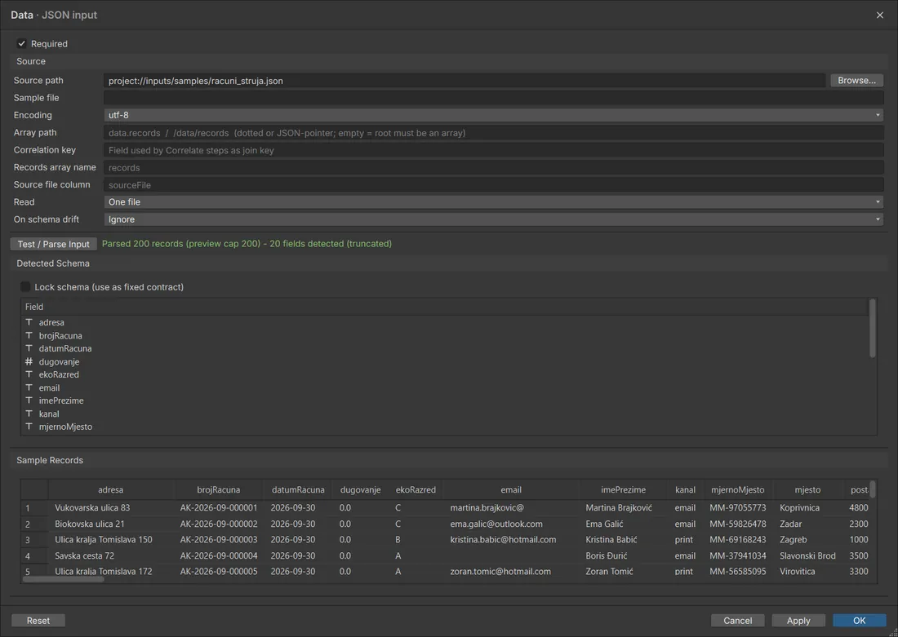Image resolution: width=898 pixels, height=637 pixels.
Task: Select the dugovanje field row
Action: [x=445, y=361]
